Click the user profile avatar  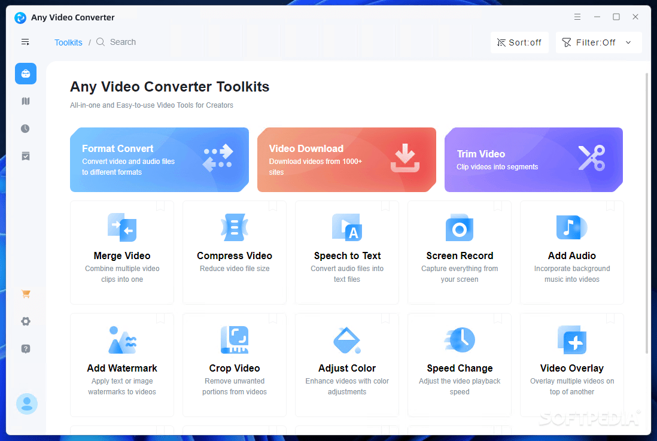pos(27,404)
